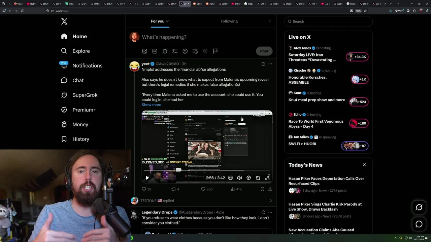Play the video in yeet's post

[147, 178]
